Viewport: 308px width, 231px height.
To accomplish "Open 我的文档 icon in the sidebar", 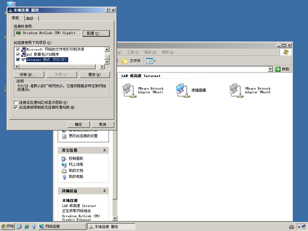I will click(64, 171).
